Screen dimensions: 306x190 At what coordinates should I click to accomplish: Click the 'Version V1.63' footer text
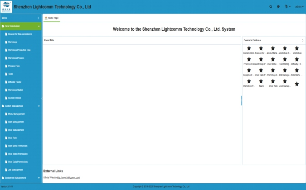7,186
